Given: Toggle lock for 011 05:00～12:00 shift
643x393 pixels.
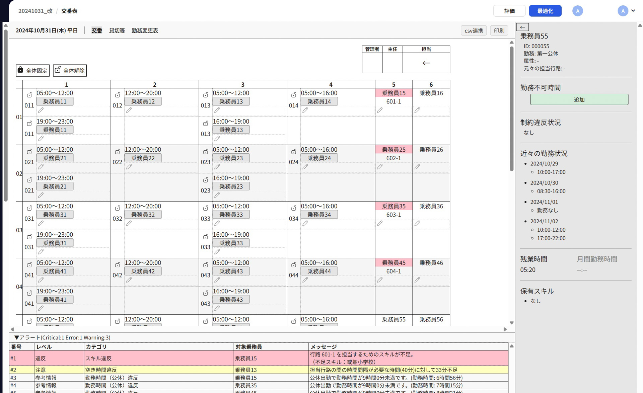Looking at the screenshot, I should click(29, 95).
